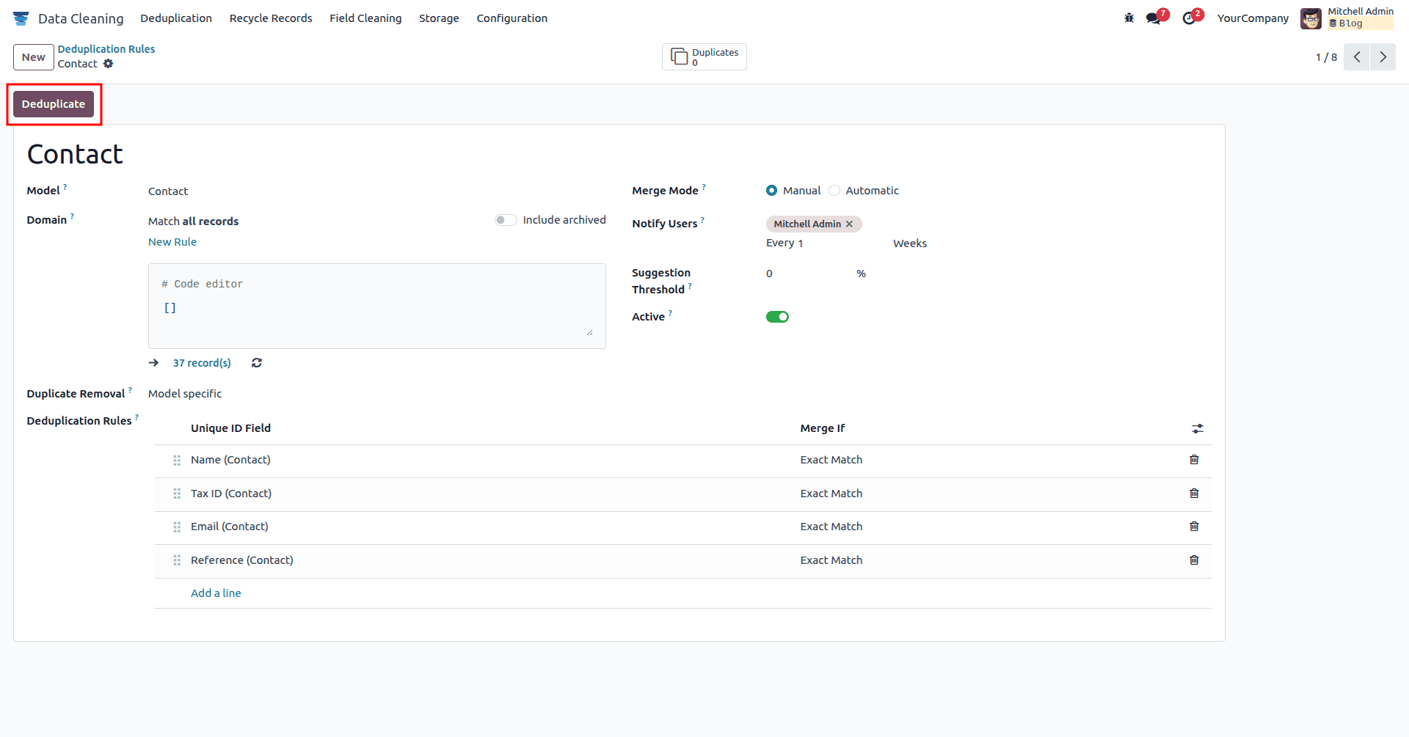Screen dimensions: 1409x737
Task: Refresh the record count with the refresh icon
Action: pos(256,362)
